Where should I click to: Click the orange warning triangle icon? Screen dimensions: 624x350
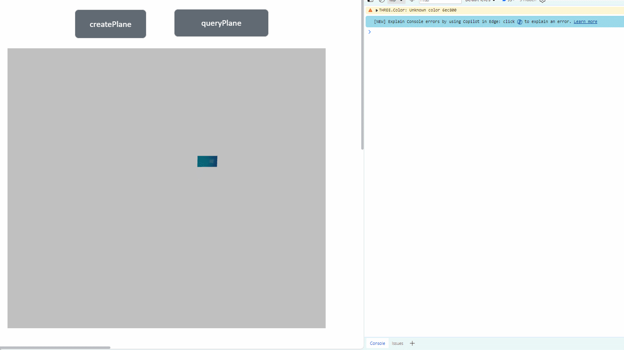coord(370,10)
